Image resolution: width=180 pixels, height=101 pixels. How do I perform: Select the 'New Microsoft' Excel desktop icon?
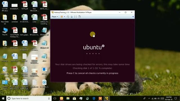pyautogui.click(x=34, y=6)
